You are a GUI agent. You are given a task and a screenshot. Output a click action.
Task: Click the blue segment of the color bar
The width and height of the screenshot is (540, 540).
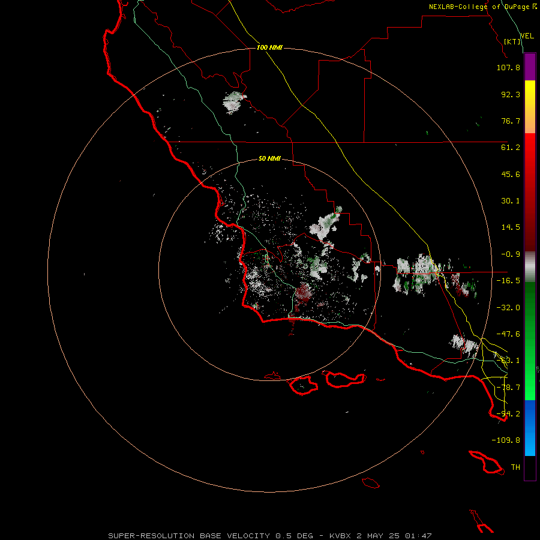[530, 428]
